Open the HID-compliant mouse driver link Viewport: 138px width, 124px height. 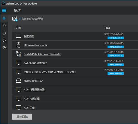coord(36,45)
